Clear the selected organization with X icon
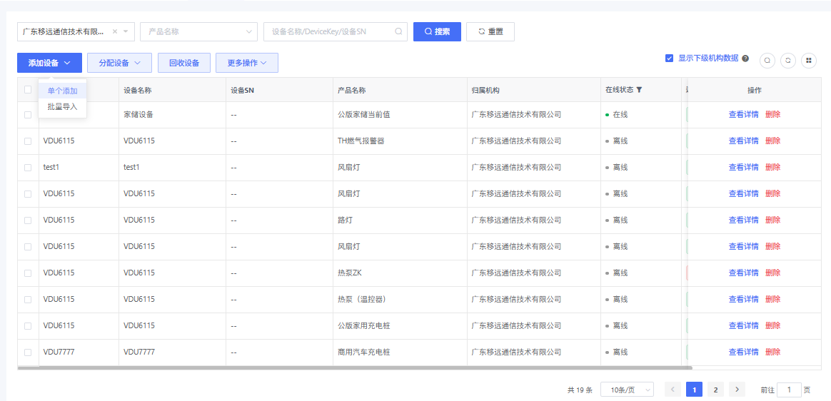 [116, 31]
